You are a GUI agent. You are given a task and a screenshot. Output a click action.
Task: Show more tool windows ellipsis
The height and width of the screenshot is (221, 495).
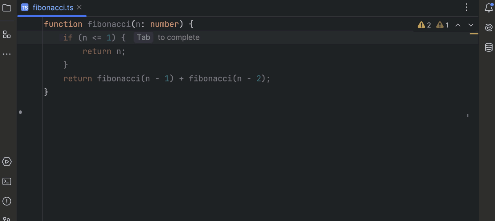[7, 54]
